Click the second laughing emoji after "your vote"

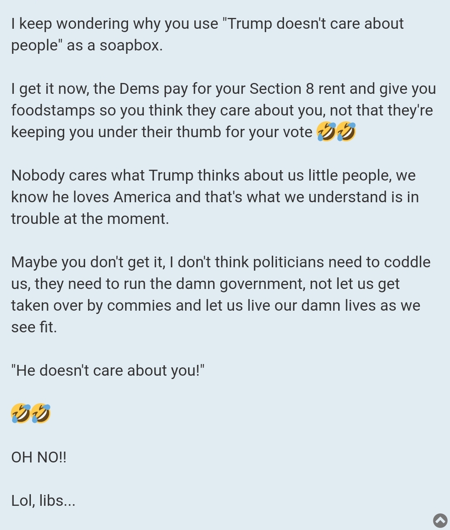click(x=346, y=132)
